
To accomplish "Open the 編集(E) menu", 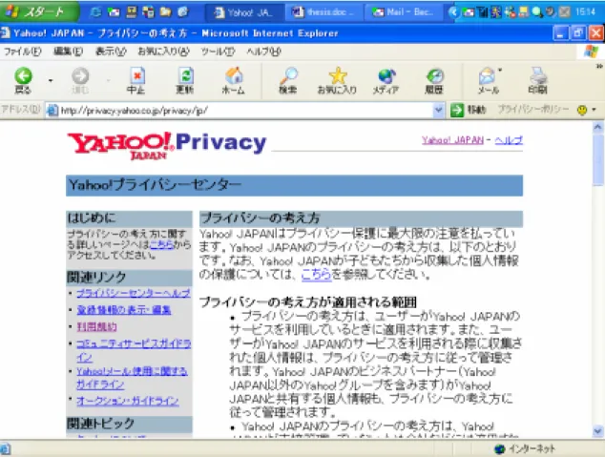I will coord(68,52).
